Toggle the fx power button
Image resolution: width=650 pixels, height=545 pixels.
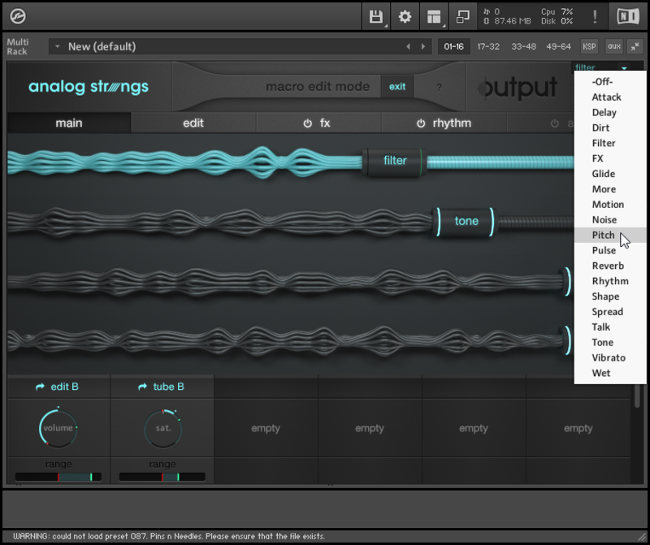307,123
